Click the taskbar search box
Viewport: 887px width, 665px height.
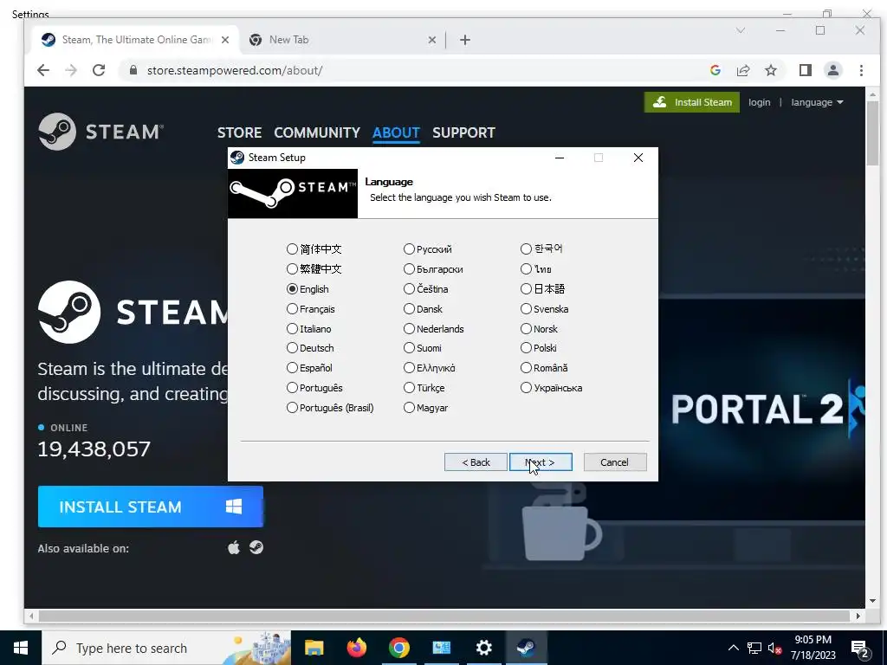pyautogui.click(x=166, y=648)
